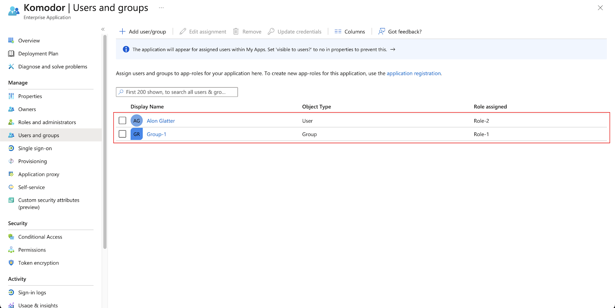Click the Provisioning icon
Viewport: 615px width, 308px height.
11,161
